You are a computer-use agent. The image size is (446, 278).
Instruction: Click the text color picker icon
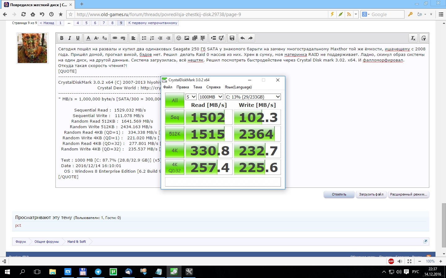point(88,38)
